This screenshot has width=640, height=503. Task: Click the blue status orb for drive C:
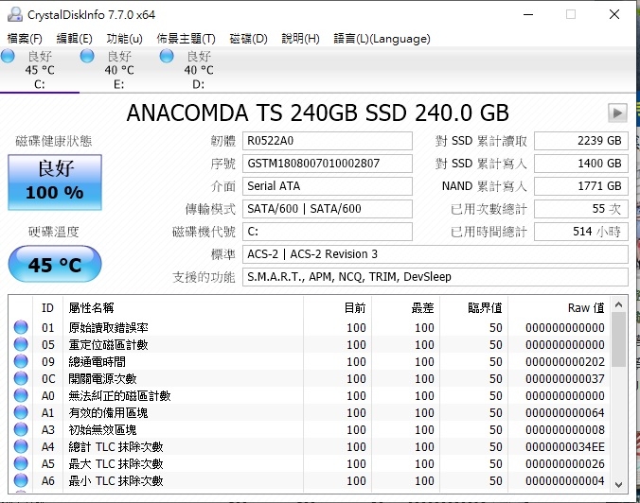[8, 56]
